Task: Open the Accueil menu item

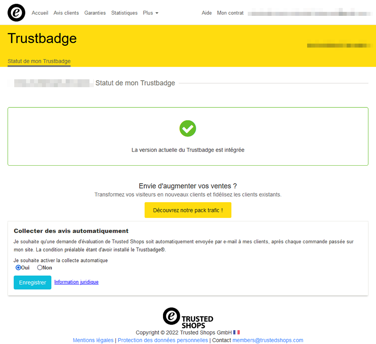Action: point(40,13)
